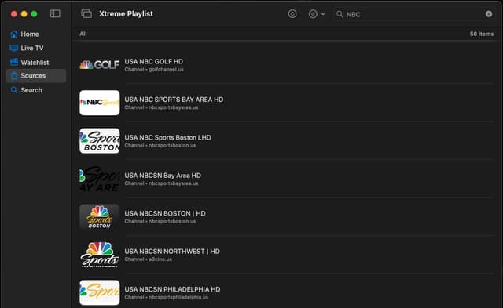Click the NBC Sports Boston LHD logo

tap(100, 141)
